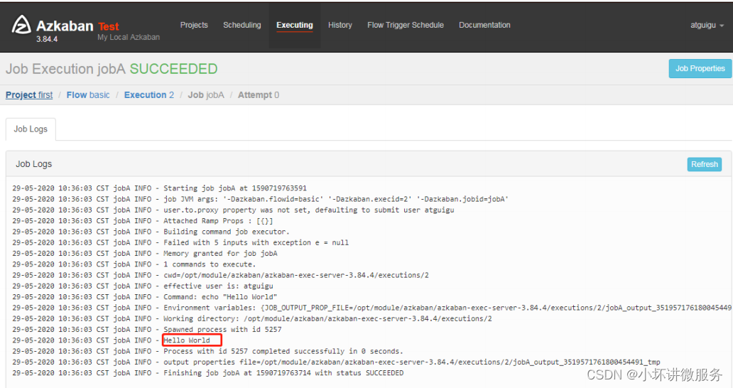The height and width of the screenshot is (388, 733).
Task: Click the 'Working directory' log line
Action: pyautogui.click(x=252, y=318)
